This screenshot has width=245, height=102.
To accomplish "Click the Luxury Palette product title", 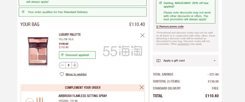I will [x=70, y=34].
